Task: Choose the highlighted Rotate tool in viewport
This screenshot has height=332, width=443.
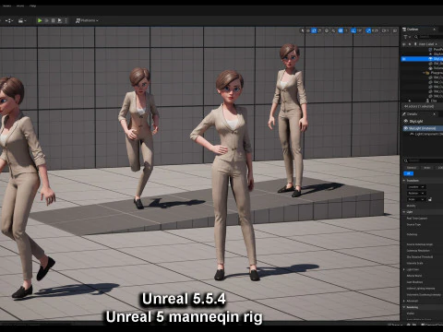Action: click(x=314, y=30)
